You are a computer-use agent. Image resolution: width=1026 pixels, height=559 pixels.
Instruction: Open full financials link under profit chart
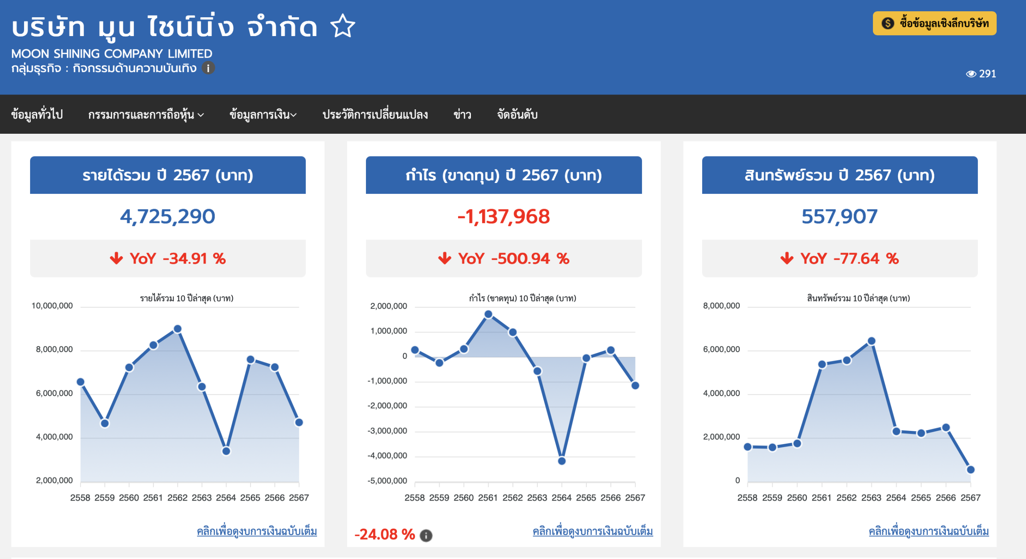coord(592,531)
